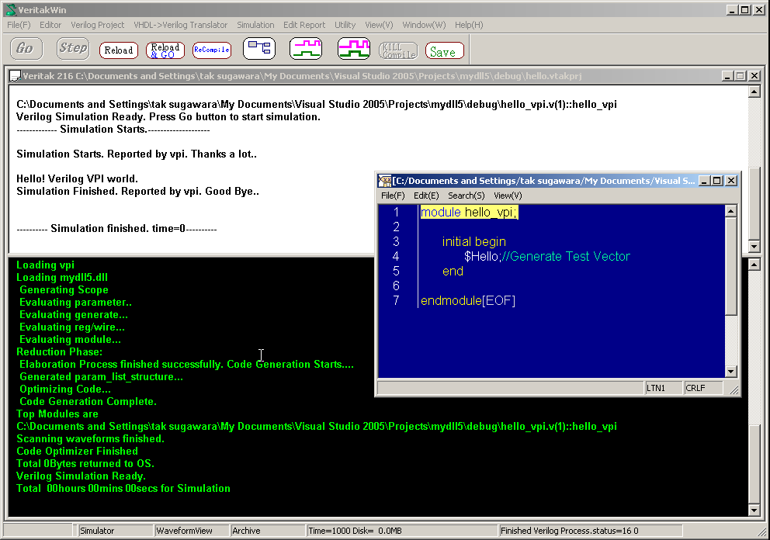
Task: Click the Go simulation button
Action: coord(26,49)
